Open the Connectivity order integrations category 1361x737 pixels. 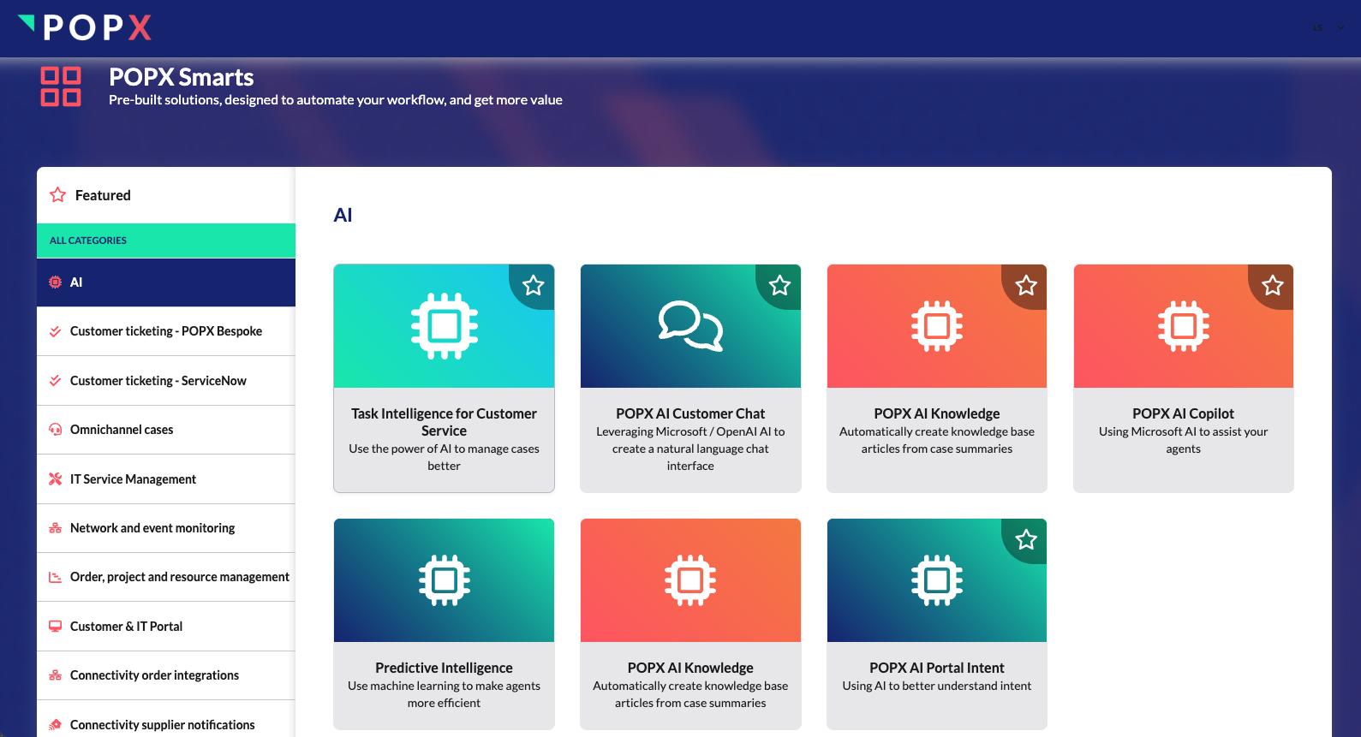tap(154, 675)
